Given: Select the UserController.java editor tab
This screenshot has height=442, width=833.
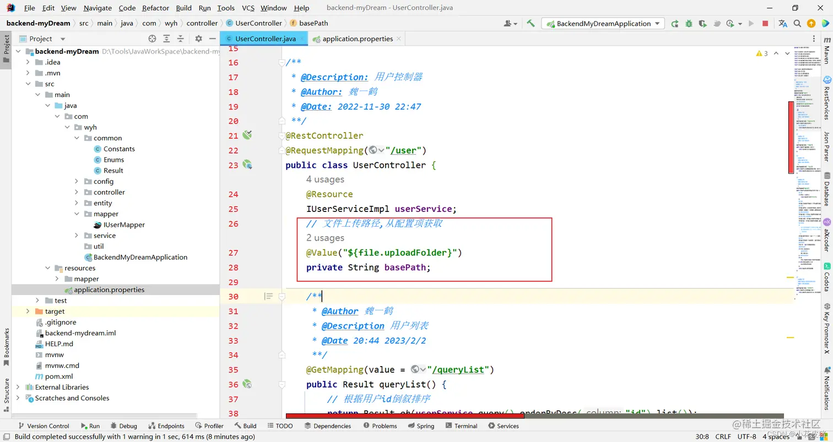Looking at the screenshot, I should pyautogui.click(x=265, y=39).
